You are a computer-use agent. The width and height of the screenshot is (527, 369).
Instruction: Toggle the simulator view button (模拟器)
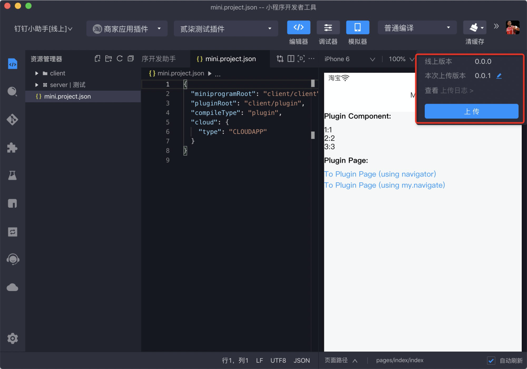coord(358,27)
